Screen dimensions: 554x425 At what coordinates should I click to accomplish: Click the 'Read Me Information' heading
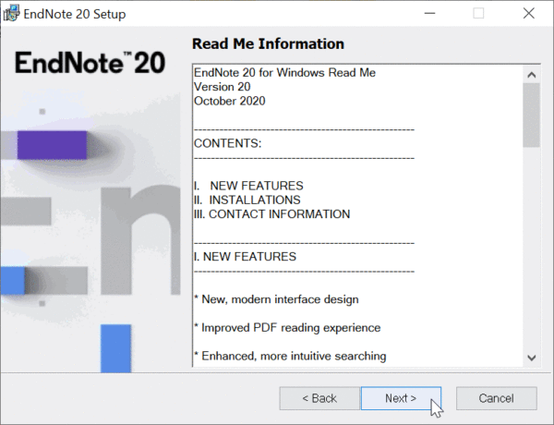[x=268, y=43]
